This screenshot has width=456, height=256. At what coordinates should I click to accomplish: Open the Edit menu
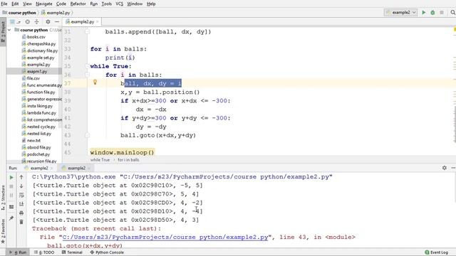click(15, 4)
